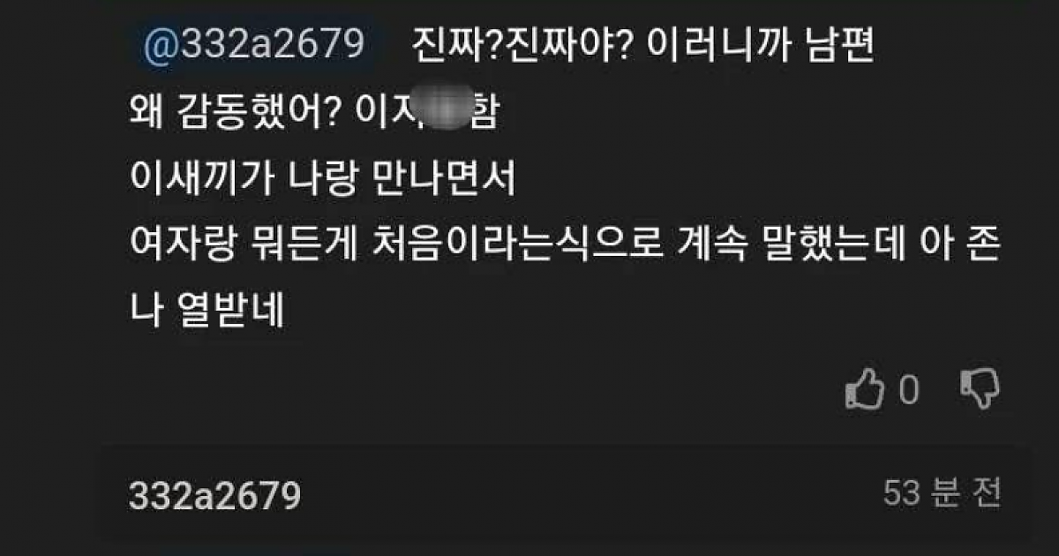Screen dimensions: 1059x556
Task: Click the word 이지 before the blur
Action: point(381,116)
